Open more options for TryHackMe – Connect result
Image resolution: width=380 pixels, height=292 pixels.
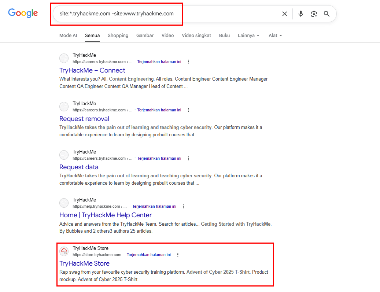188,62
